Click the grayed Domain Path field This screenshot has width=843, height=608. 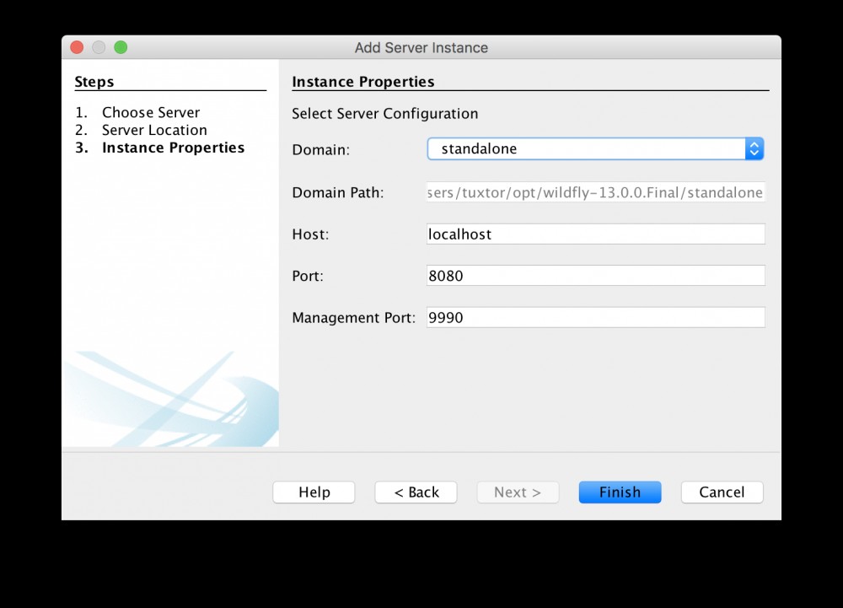click(x=595, y=192)
